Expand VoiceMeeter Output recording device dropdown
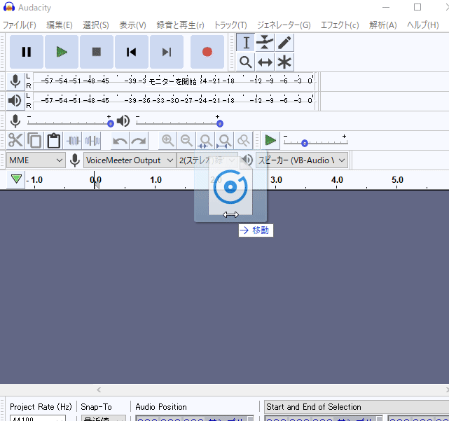The image size is (449, 421). [x=130, y=160]
